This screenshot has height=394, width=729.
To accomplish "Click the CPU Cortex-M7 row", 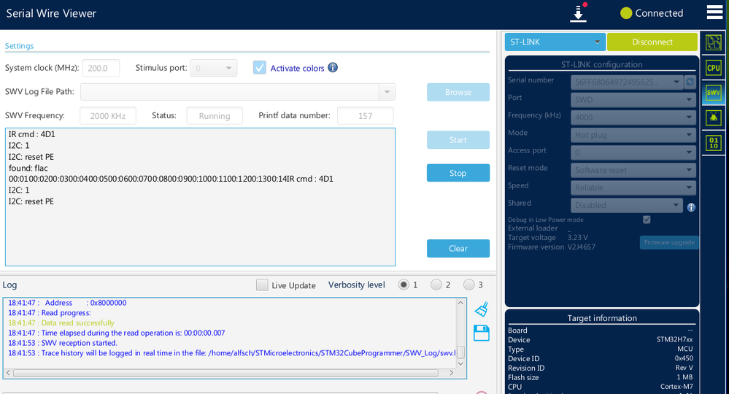I will (x=601, y=387).
